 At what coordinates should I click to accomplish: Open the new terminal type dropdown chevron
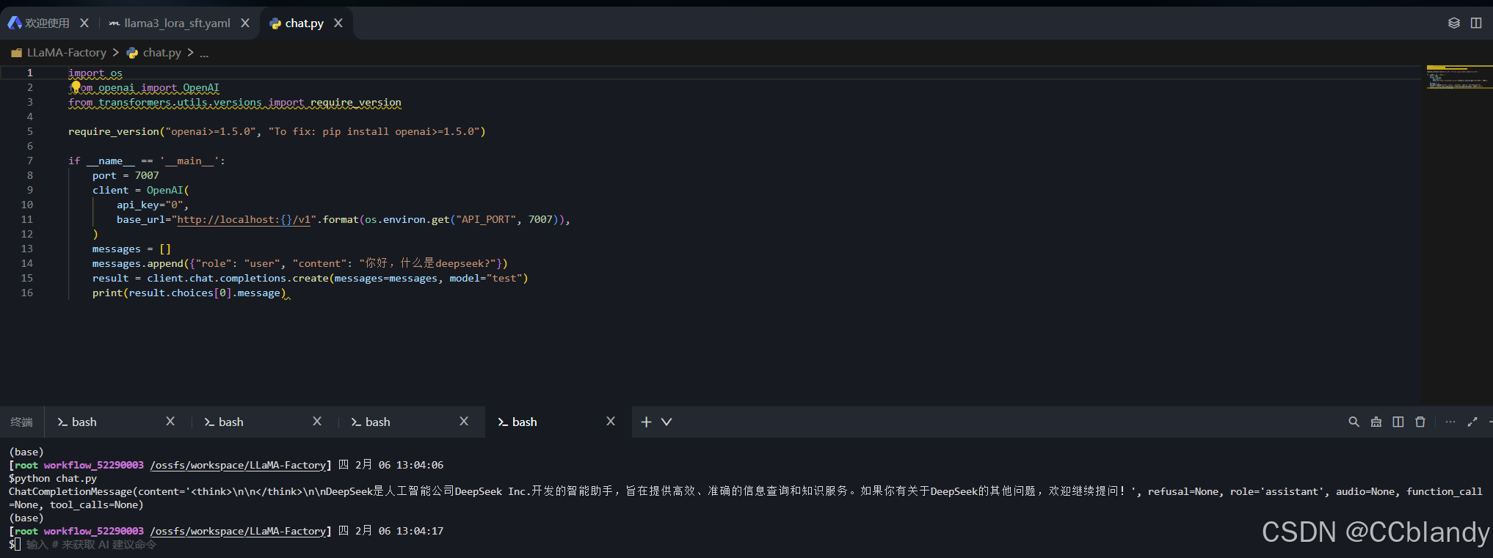point(666,422)
